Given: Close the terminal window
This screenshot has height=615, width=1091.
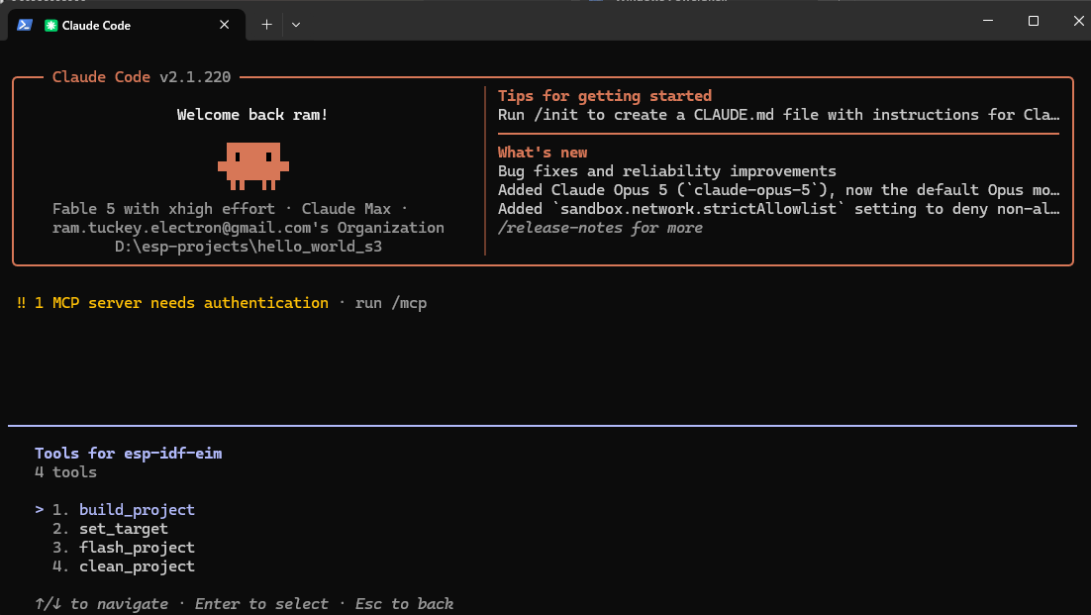Looking at the screenshot, I should coord(1078,21).
